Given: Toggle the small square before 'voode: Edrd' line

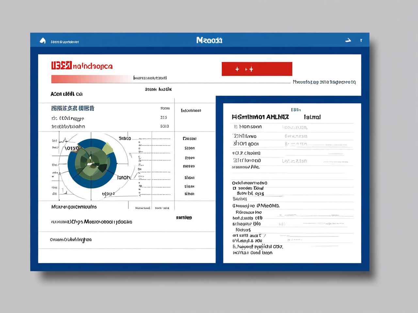Looking at the screenshot, I should point(234,188).
